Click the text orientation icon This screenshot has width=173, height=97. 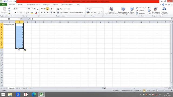52,9
